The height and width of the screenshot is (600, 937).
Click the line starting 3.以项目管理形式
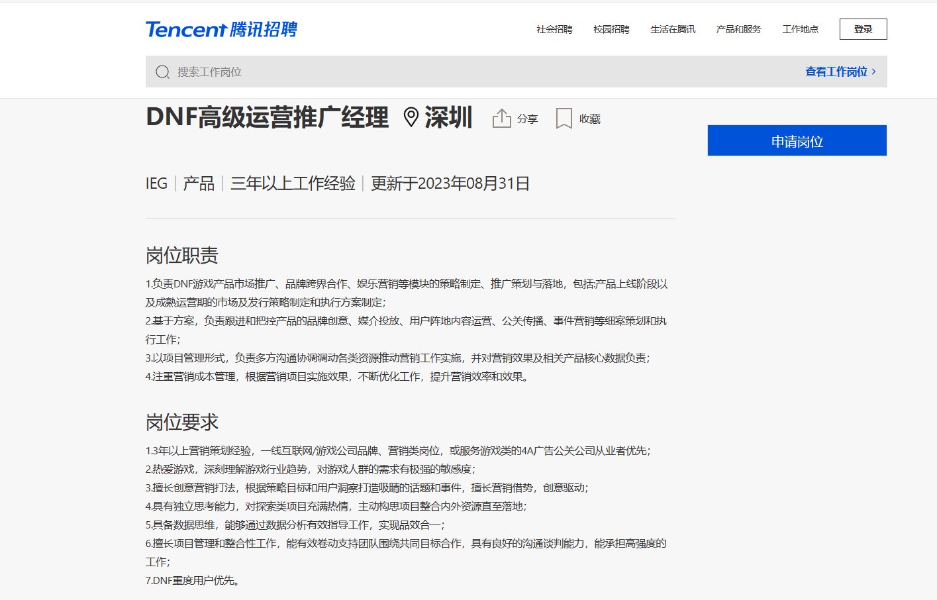pos(398,358)
